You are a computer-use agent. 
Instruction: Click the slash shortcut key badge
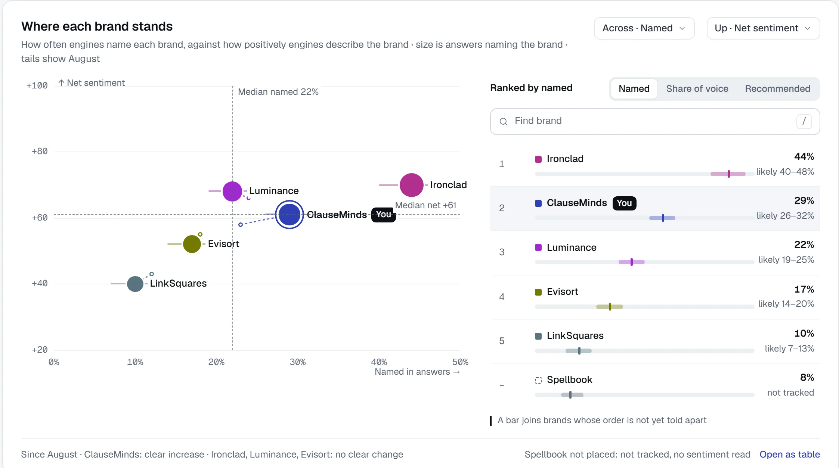point(804,121)
